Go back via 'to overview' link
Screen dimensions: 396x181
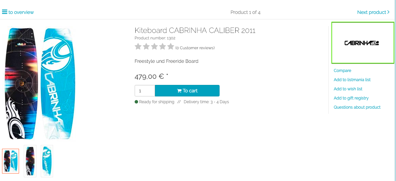pos(21,12)
